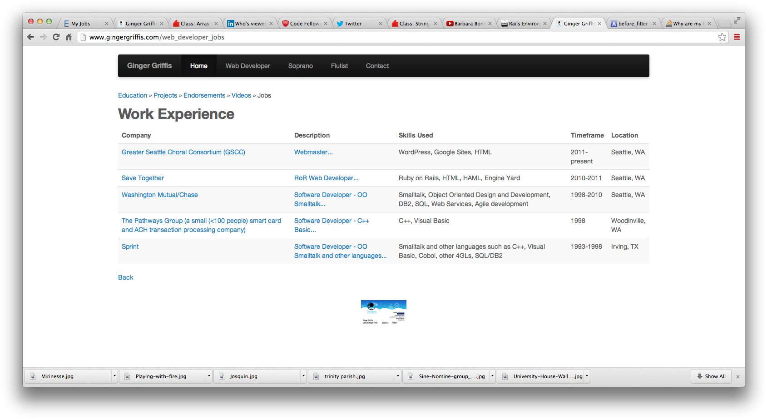
Task: Click the Mirinesse.jpg file icon
Action: pyautogui.click(x=33, y=376)
